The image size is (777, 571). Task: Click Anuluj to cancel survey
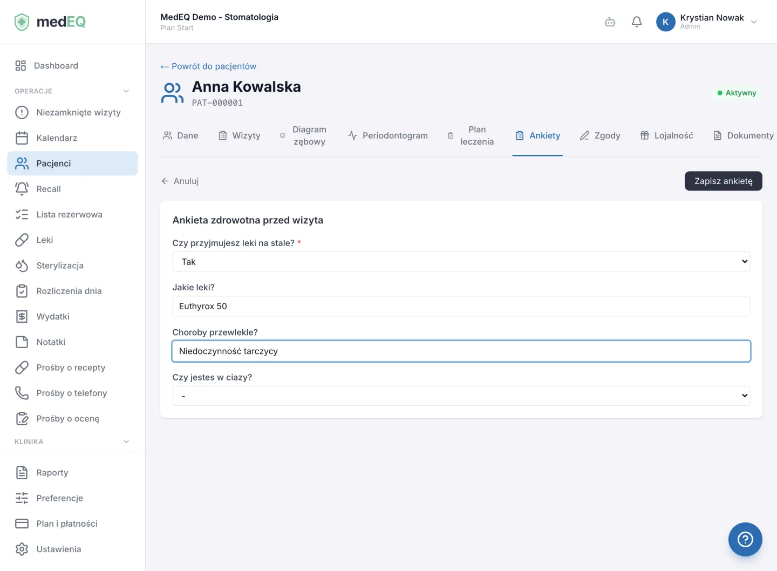coord(180,181)
